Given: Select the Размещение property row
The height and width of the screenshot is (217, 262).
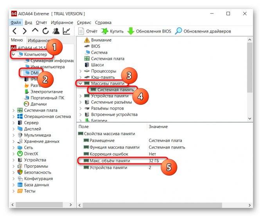Looking at the screenshot, I should tap(133, 141).
